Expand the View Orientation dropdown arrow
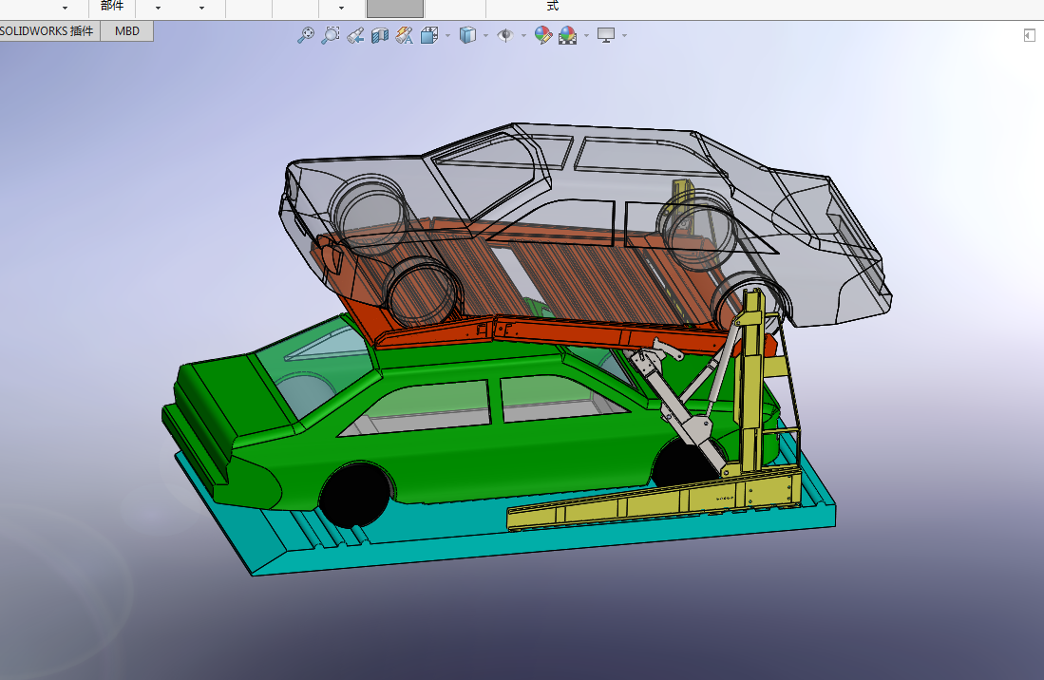 coord(447,36)
